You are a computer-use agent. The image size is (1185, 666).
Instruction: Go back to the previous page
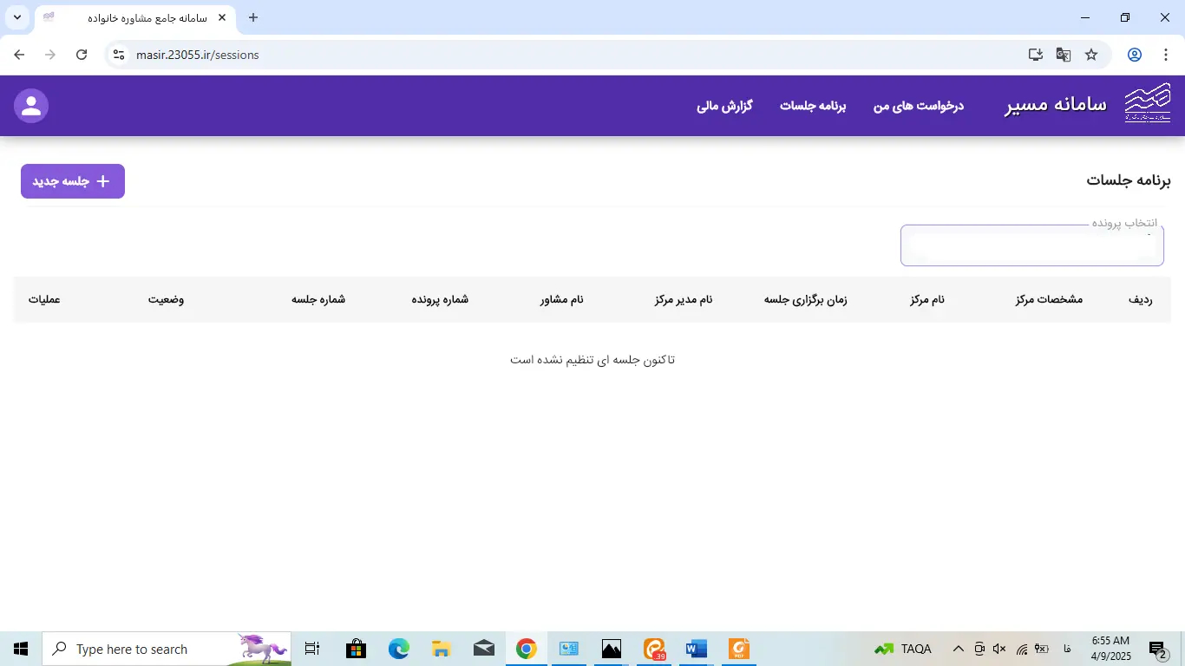(19, 55)
